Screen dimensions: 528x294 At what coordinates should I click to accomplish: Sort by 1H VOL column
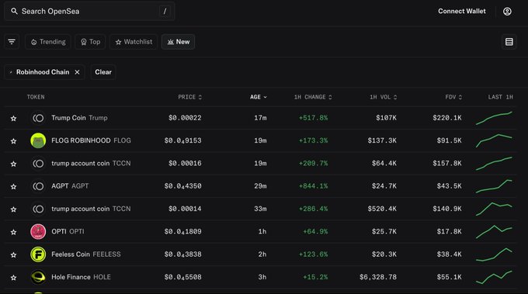[384, 97]
